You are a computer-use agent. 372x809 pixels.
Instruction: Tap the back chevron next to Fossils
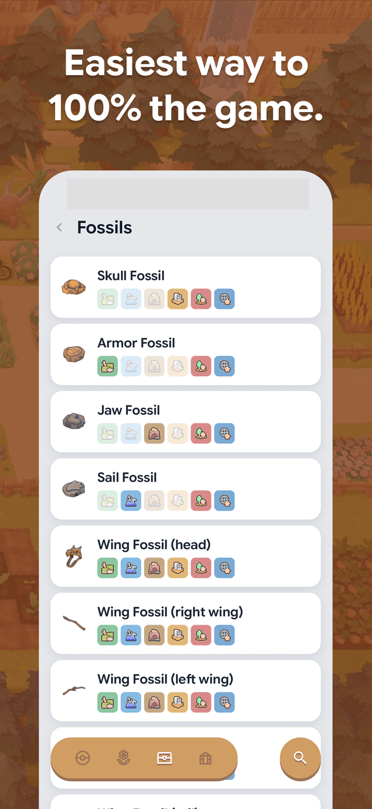[59, 227]
